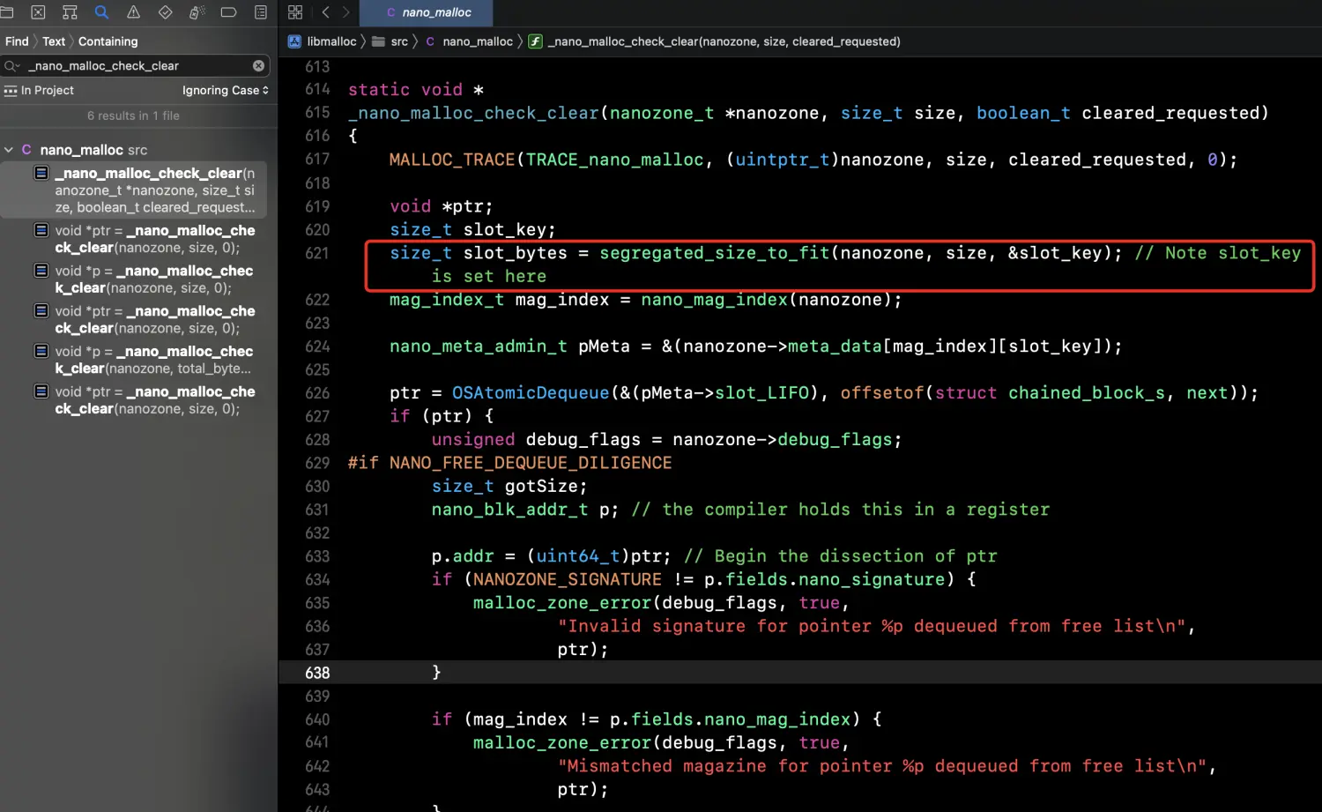1322x812 pixels.
Task: Open the Ignoring Case dropdown
Action: (225, 90)
